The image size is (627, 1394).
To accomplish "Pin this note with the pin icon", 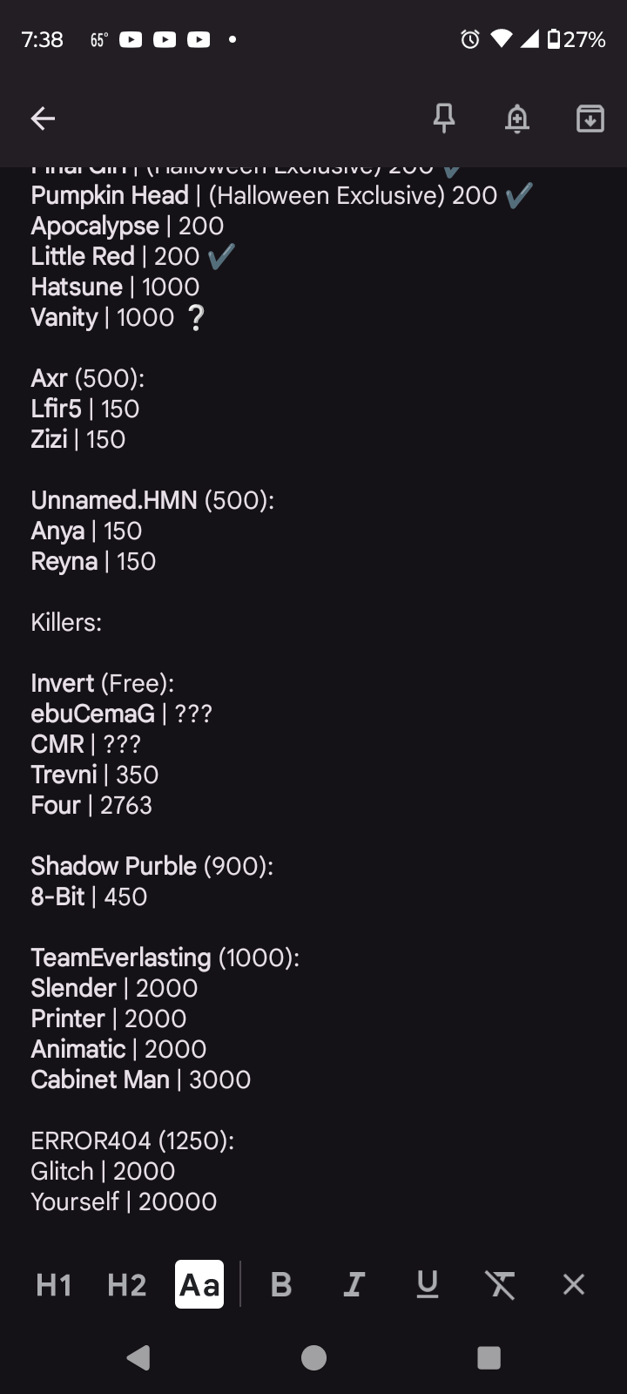I will click(x=444, y=118).
